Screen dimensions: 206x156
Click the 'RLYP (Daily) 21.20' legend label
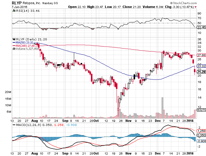point(31,39)
